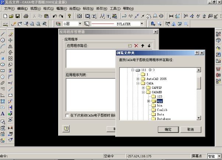
Task: Click the red X delete path icon
Action: click(x=136, y=46)
